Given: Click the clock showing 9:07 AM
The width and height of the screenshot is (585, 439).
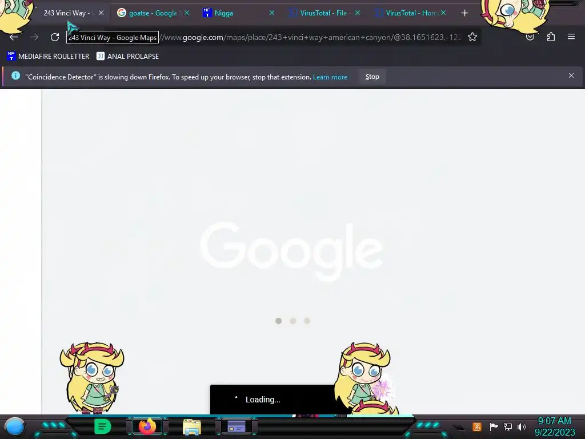Looking at the screenshot, I should [554, 421].
